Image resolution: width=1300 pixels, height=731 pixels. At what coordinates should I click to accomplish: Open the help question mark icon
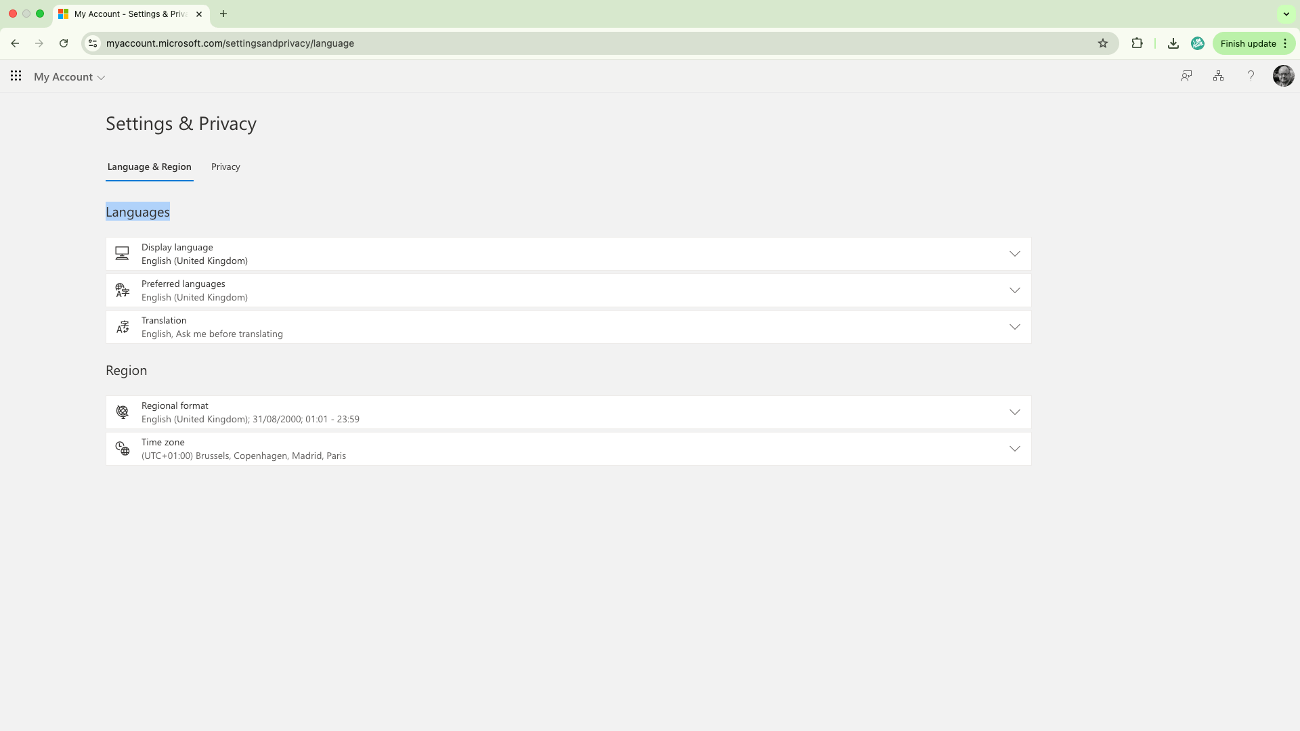click(1251, 76)
